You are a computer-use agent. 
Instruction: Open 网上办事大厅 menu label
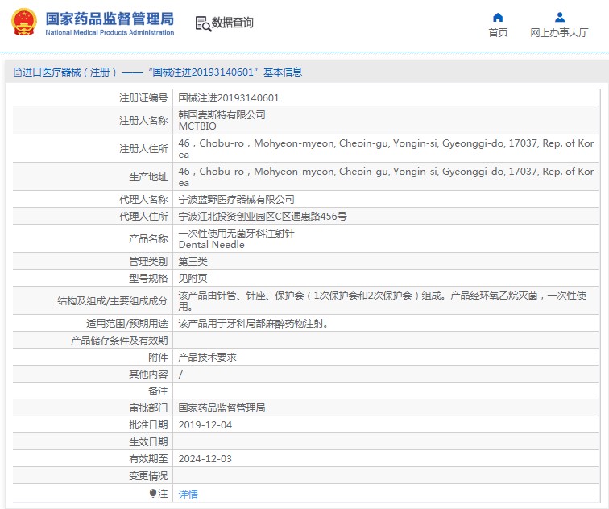[559, 33]
